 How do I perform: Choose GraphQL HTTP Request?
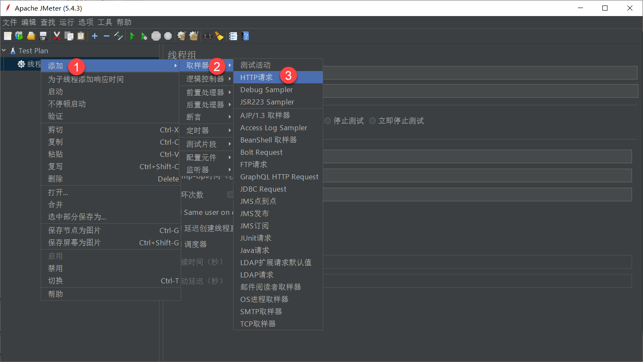pyautogui.click(x=278, y=177)
